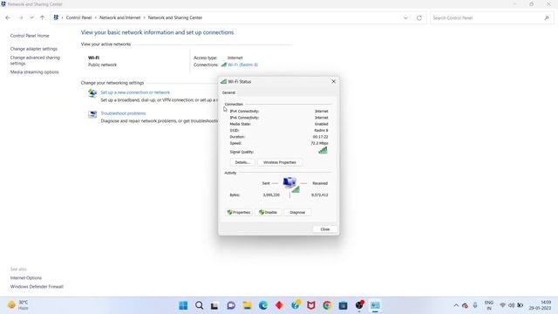Switch language via ENG IN indicator
The height and width of the screenshot is (314, 558).
point(489,305)
